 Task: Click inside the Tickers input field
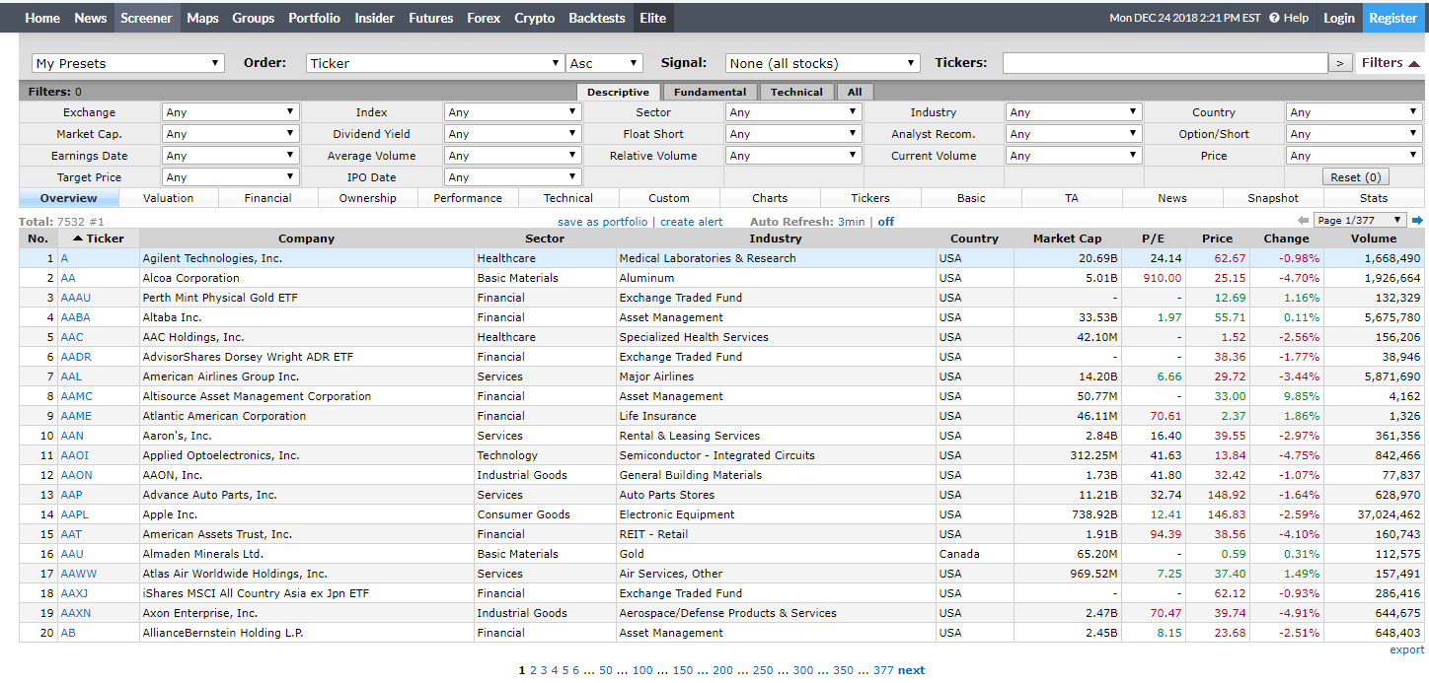click(x=1165, y=63)
